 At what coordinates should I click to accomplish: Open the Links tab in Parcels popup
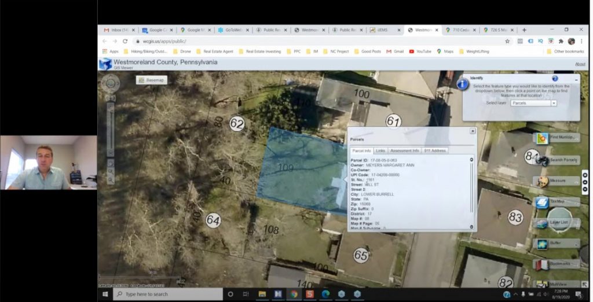pyautogui.click(x=380, y=150)
